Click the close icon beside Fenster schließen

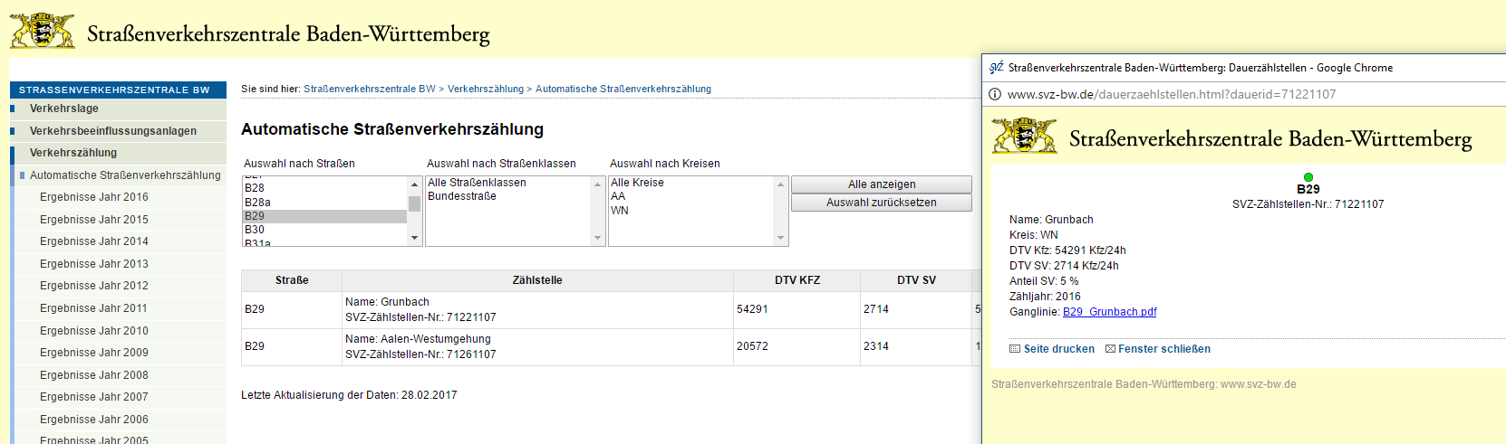point(1110,349)
